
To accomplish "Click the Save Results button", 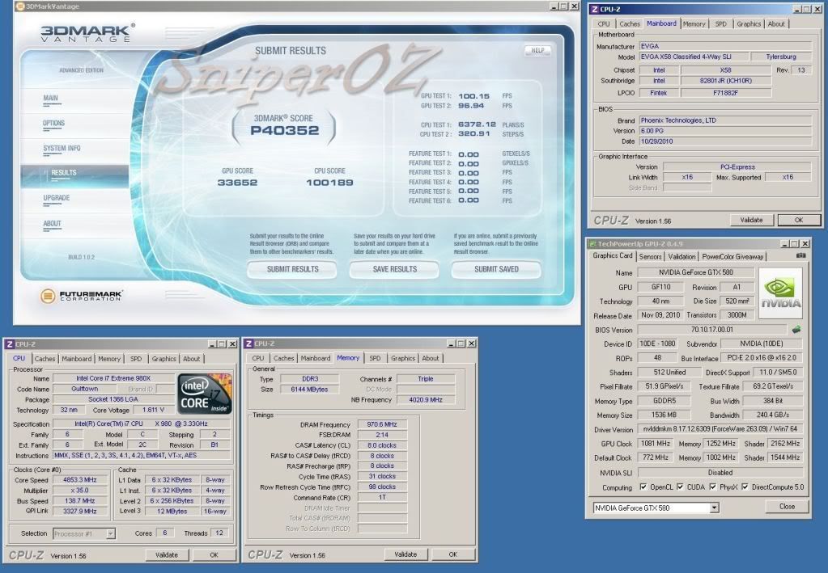I will coord(394,269).
